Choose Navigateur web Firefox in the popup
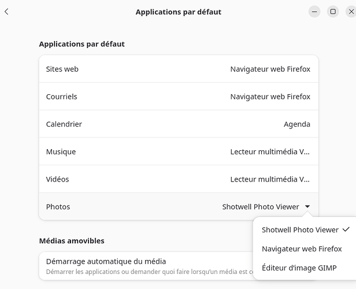 tap(305, 249)
